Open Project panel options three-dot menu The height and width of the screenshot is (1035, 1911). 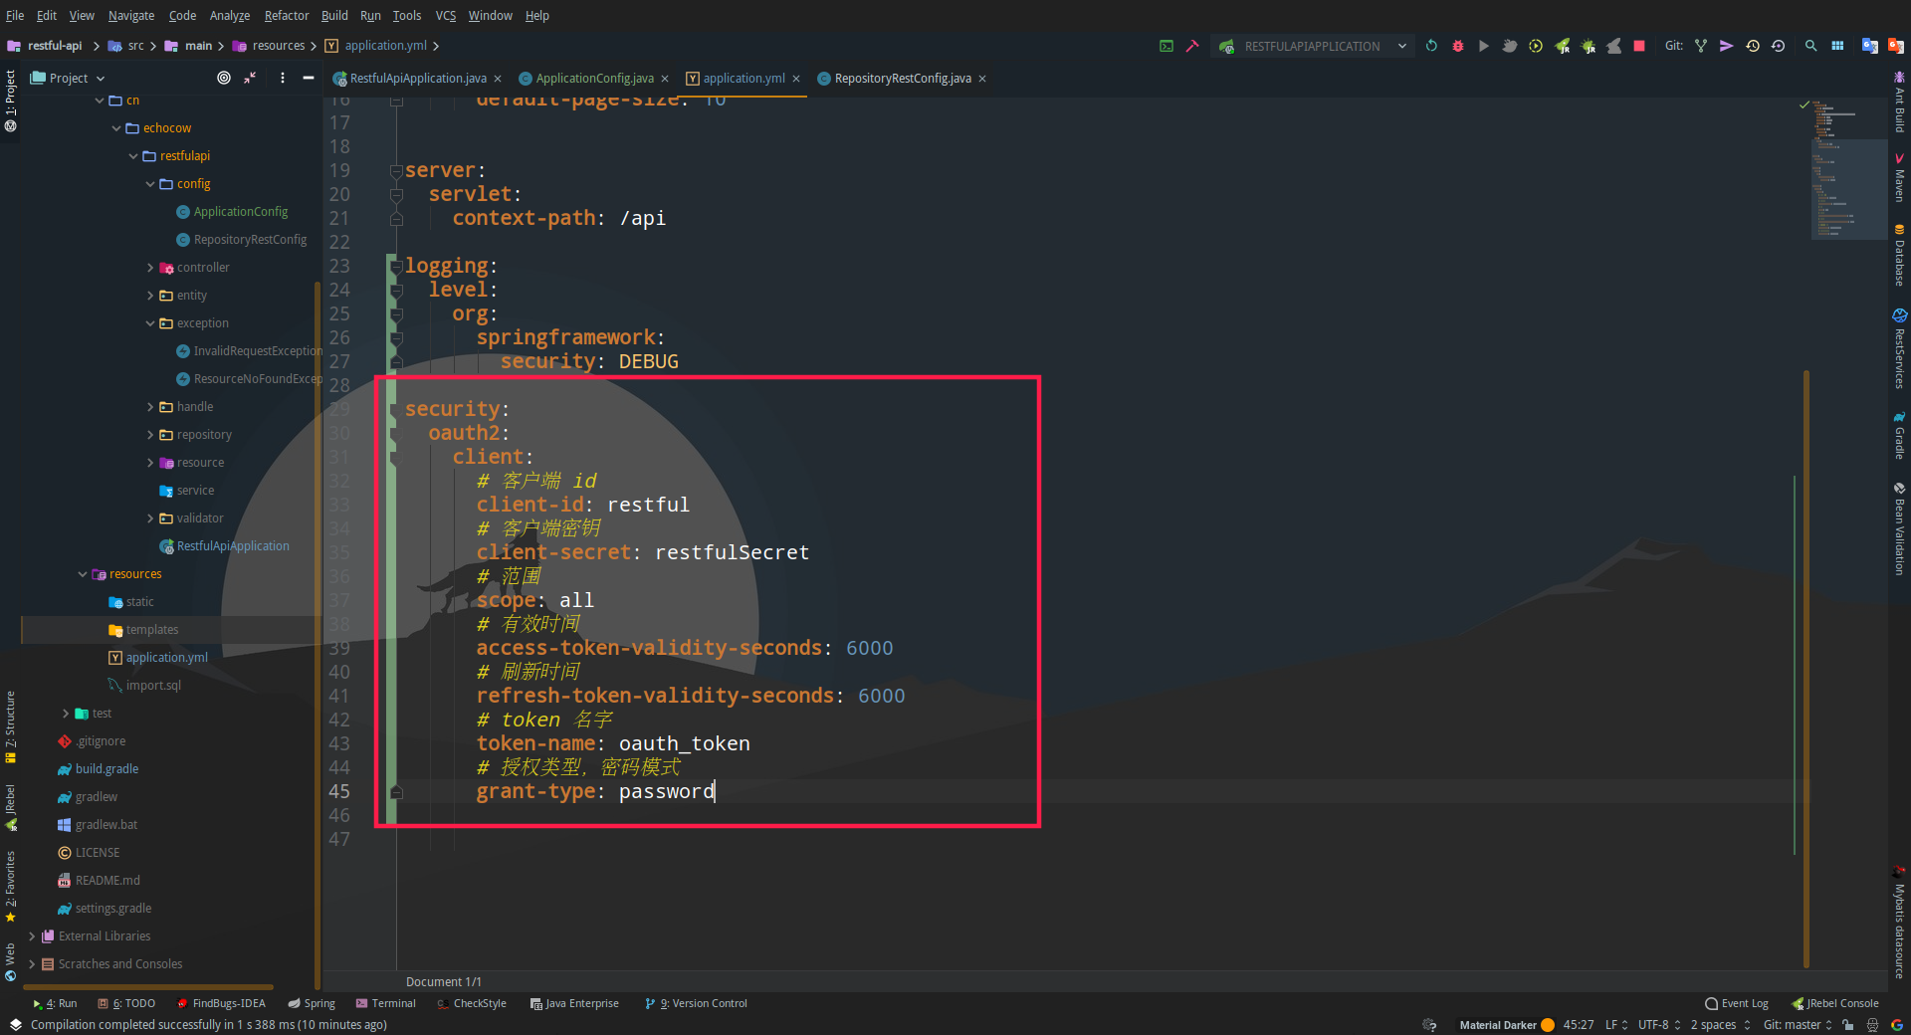pyautogui.click(x=283, y=78)
